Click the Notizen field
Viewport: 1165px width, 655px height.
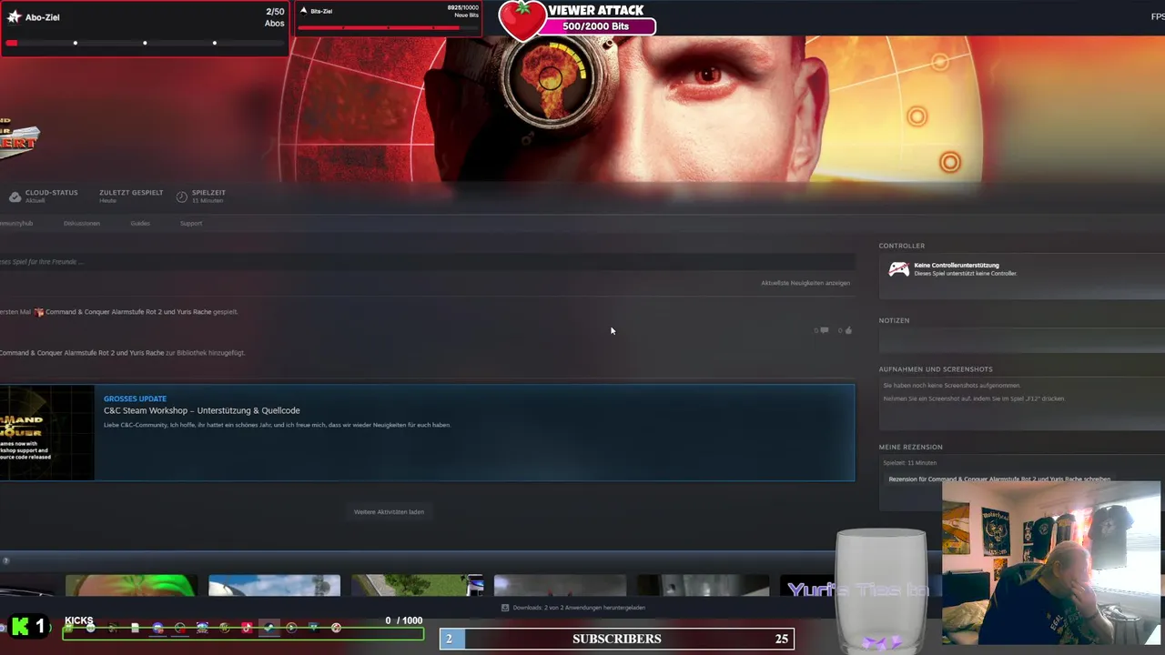coord(1021,341)
